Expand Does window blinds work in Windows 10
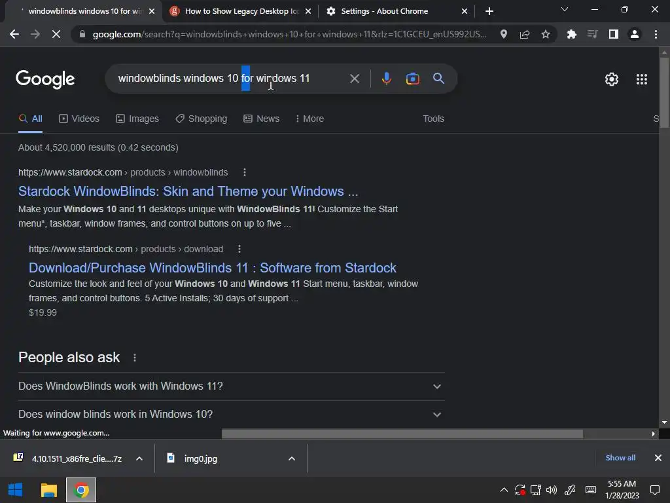 231,415
